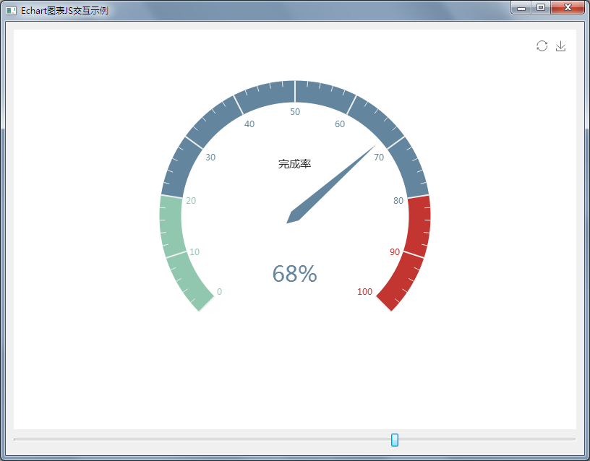Minimize the Echart window

[x=521, y=8]
